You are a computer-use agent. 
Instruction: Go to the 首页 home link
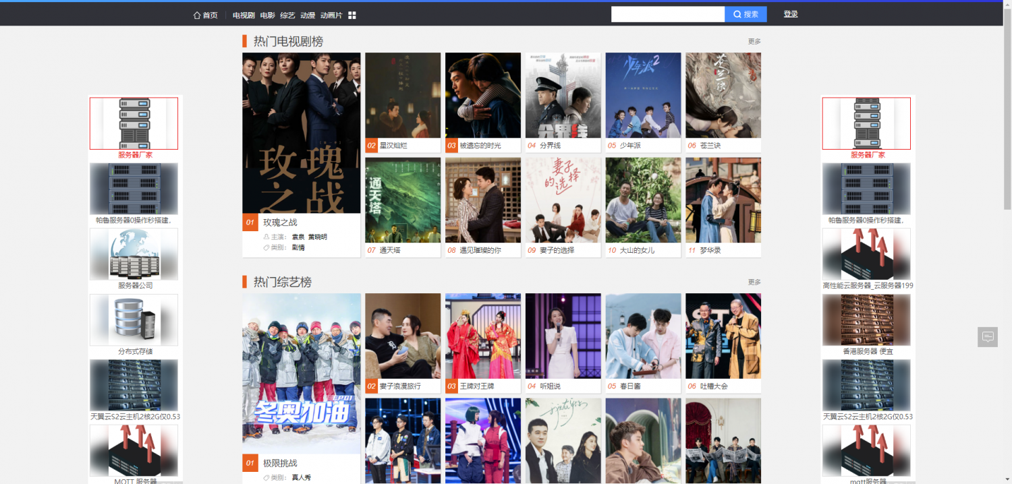pos(206,15)
